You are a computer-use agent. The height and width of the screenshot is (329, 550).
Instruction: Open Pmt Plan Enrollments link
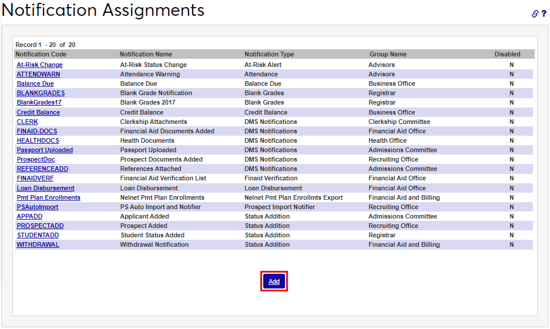coord(48,198)
